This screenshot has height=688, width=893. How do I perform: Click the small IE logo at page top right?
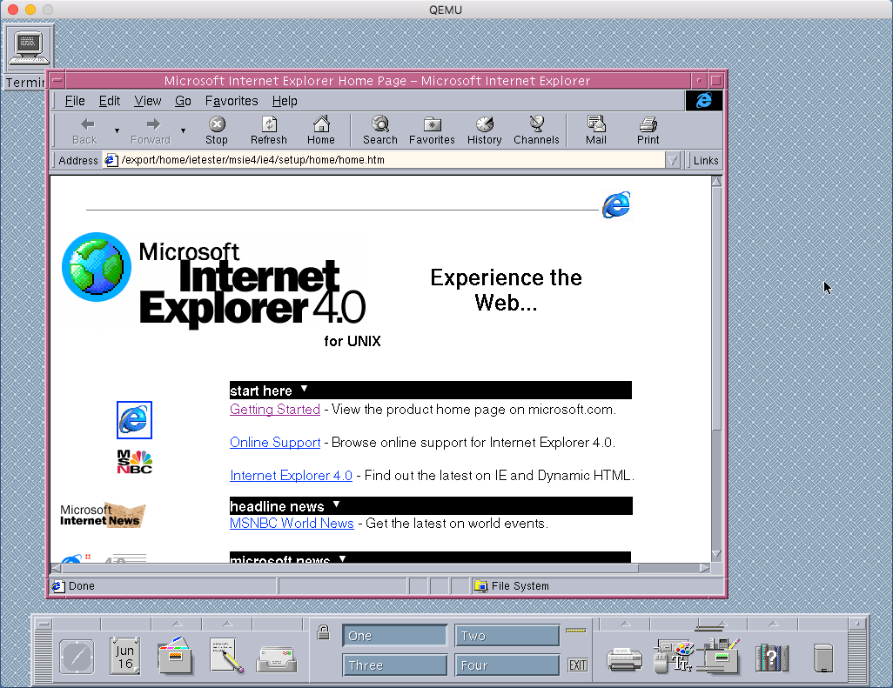pyautogui.click(x=616, y=205)
